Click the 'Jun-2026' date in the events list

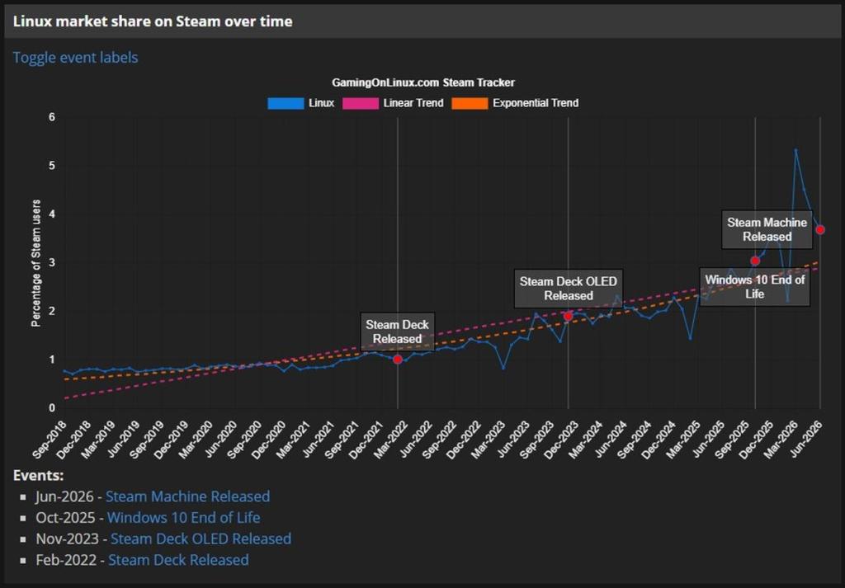(64, 496)
